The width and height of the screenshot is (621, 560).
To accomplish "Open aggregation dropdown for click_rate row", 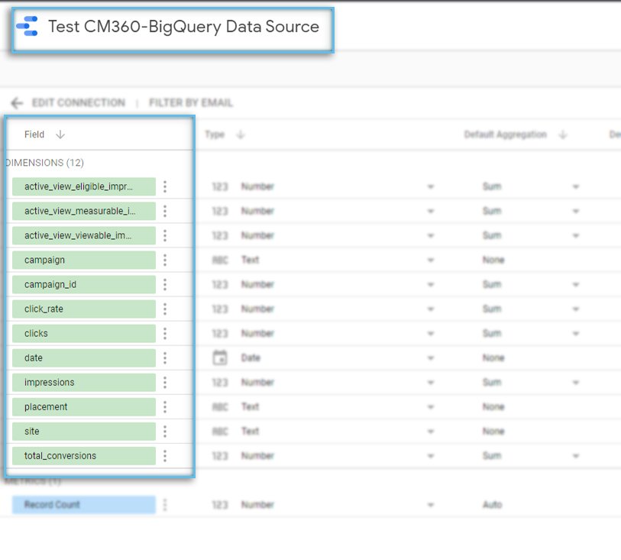I will pyautogui.click(x=576, y=309).
